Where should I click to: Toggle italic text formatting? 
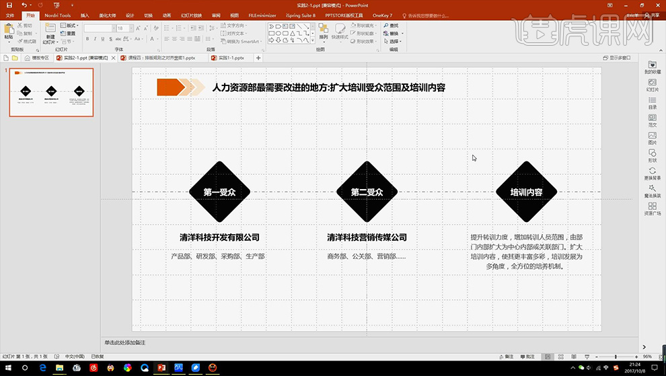pyautogui.click(x=94, y=40)
